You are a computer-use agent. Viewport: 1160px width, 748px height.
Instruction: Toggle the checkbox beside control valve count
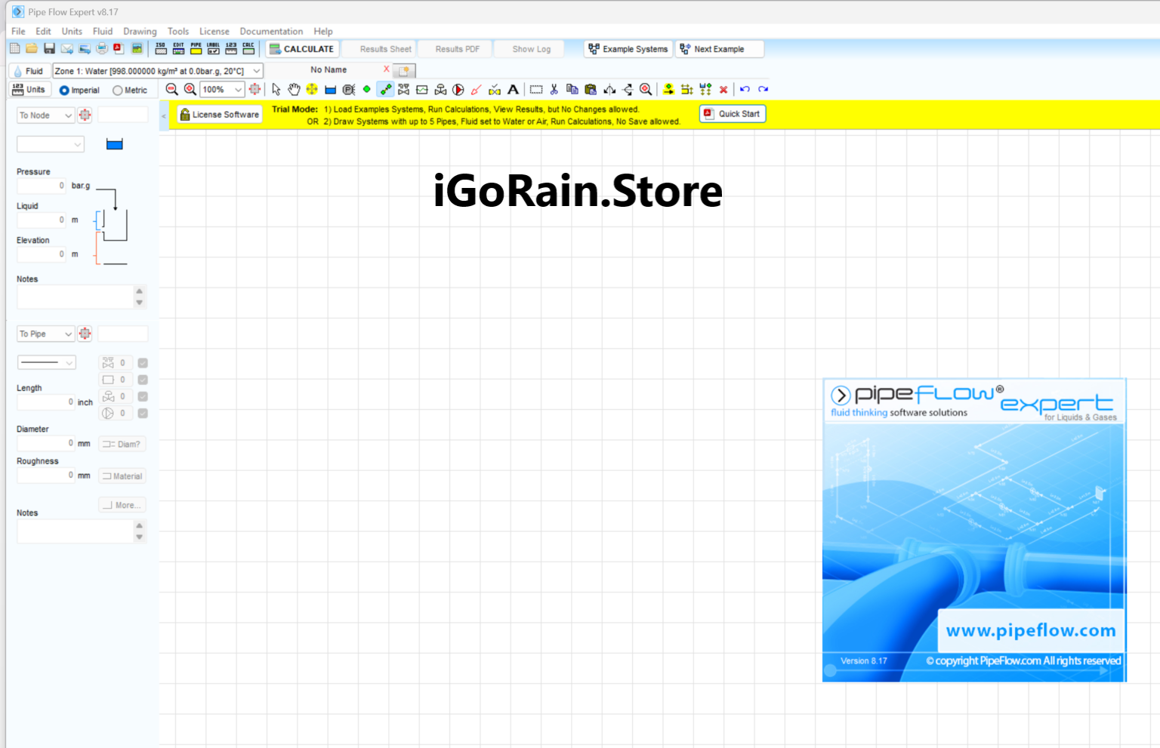point(143,396)
